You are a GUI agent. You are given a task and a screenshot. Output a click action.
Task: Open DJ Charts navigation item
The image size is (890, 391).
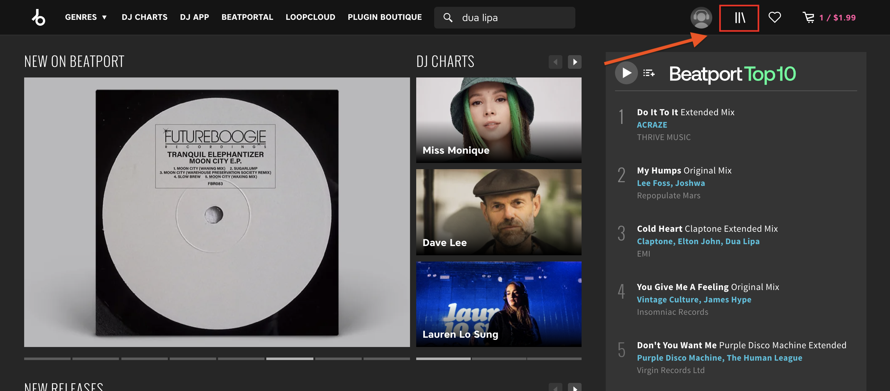click(x=144, y=17)
